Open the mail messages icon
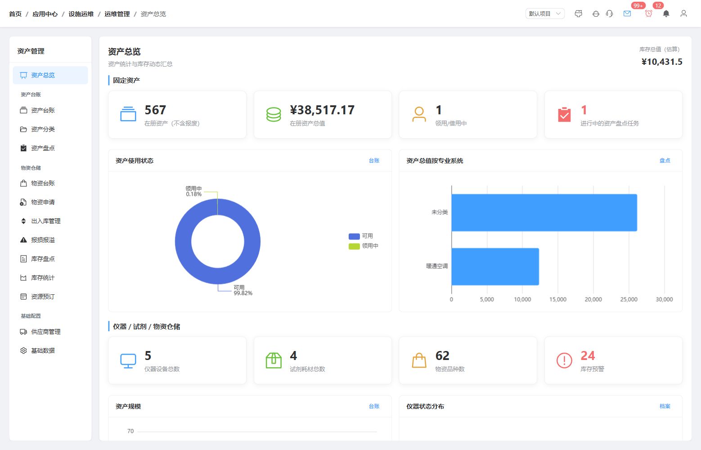The height and width of the screenshot is (450, 701). coord(627,13)
